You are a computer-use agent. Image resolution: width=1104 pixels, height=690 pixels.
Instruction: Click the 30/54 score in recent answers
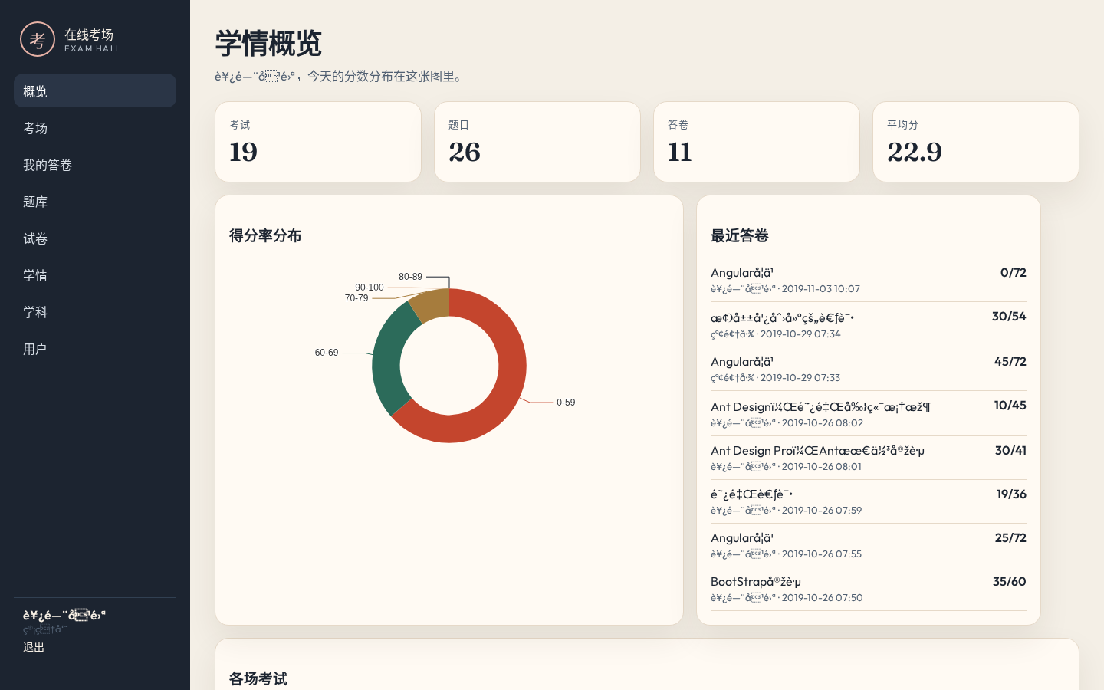1009,316
